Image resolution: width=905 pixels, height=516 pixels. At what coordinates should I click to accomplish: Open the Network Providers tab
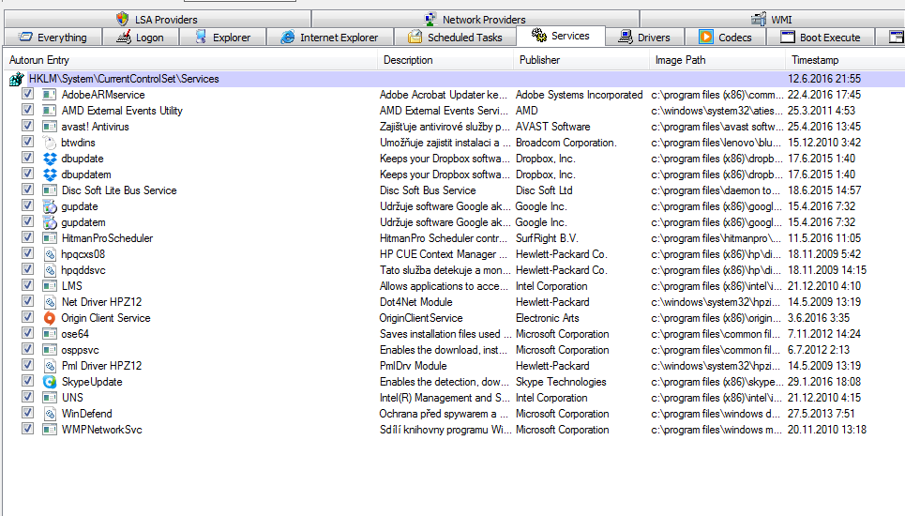(475, 19)
